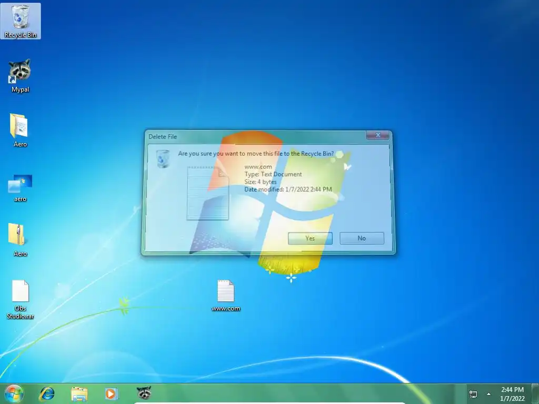Launch Windows Media Player from the taskbar

(x=112, y=393)
